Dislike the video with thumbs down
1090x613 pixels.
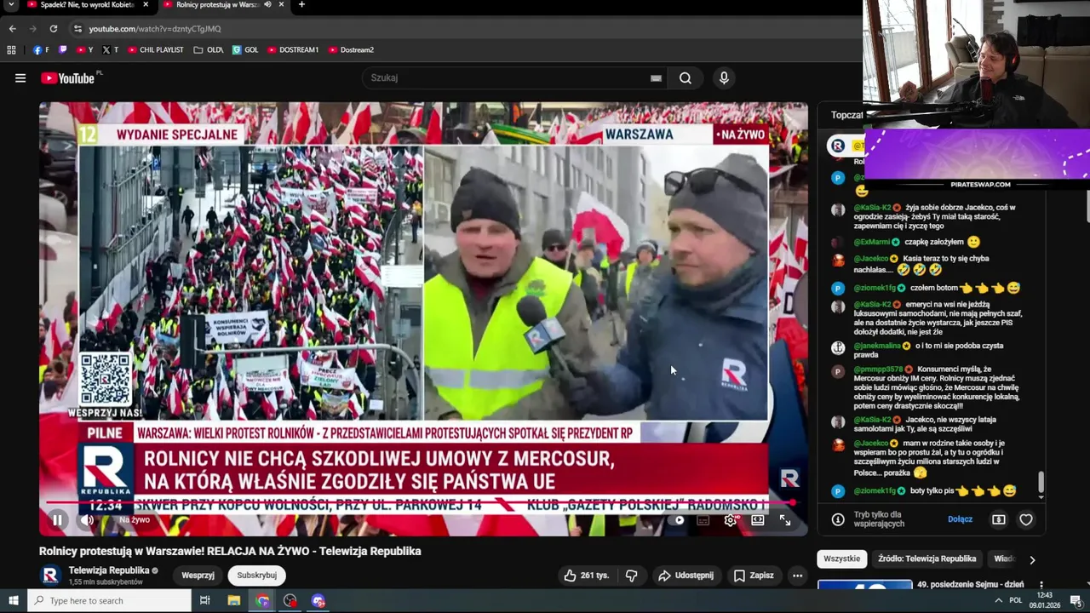click(x=631, y=576)
